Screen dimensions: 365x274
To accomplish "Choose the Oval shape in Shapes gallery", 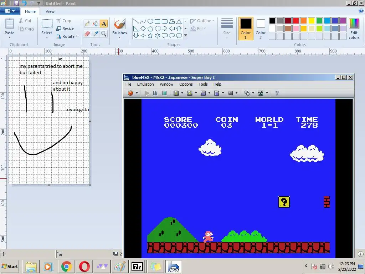I will [x=150, y=21].
